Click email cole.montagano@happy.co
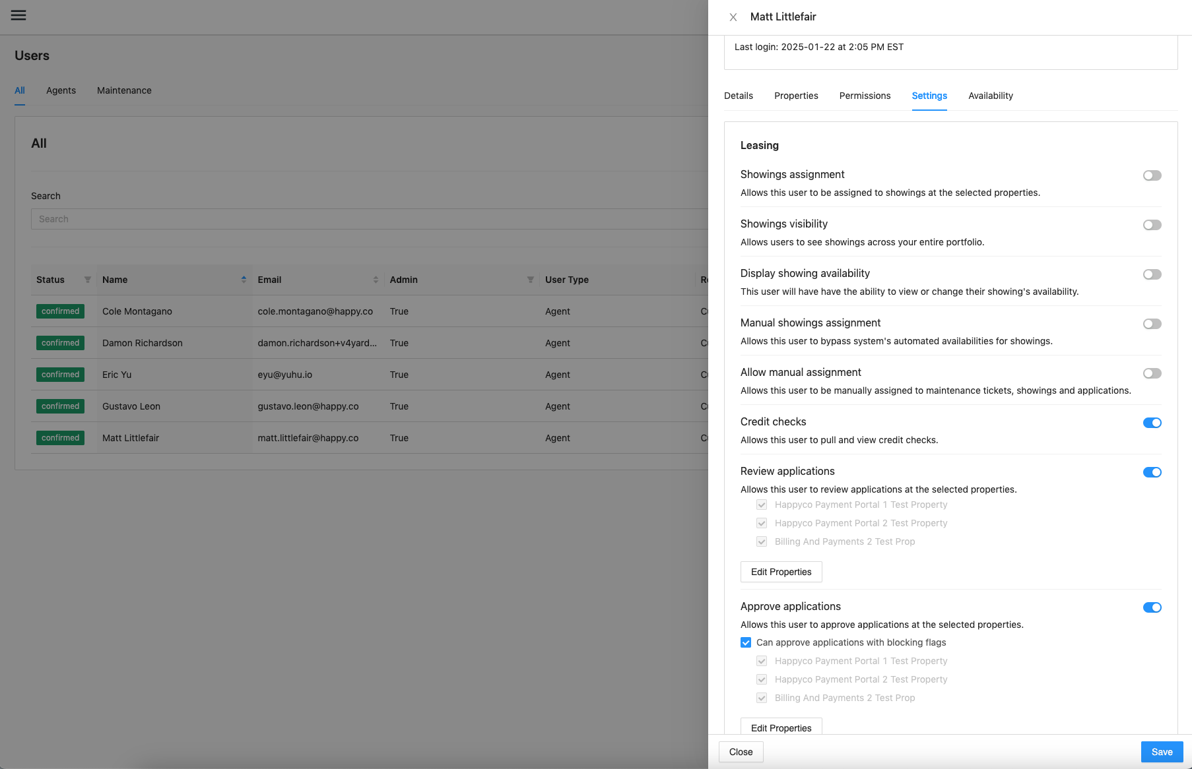Screen dimensions: 1192x769 [x=315, y=311]
